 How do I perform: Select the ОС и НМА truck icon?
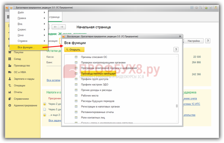10,72
